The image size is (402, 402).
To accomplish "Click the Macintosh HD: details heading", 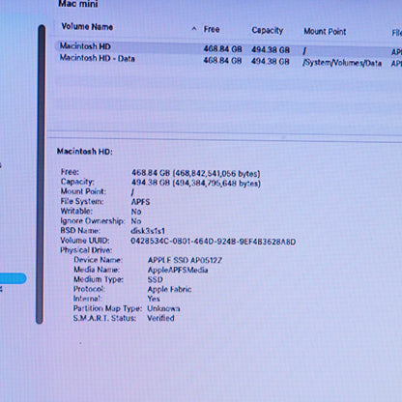I will [x=85, y=152].
